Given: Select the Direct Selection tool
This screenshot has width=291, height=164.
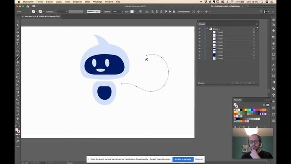Looking at the screenshot, I should pyautogui.click(x=18, y=25).
